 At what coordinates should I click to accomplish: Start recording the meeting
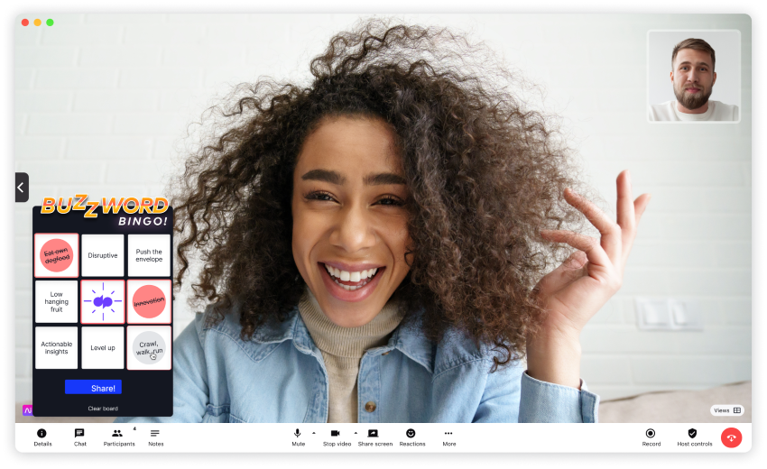coord(651,437)
